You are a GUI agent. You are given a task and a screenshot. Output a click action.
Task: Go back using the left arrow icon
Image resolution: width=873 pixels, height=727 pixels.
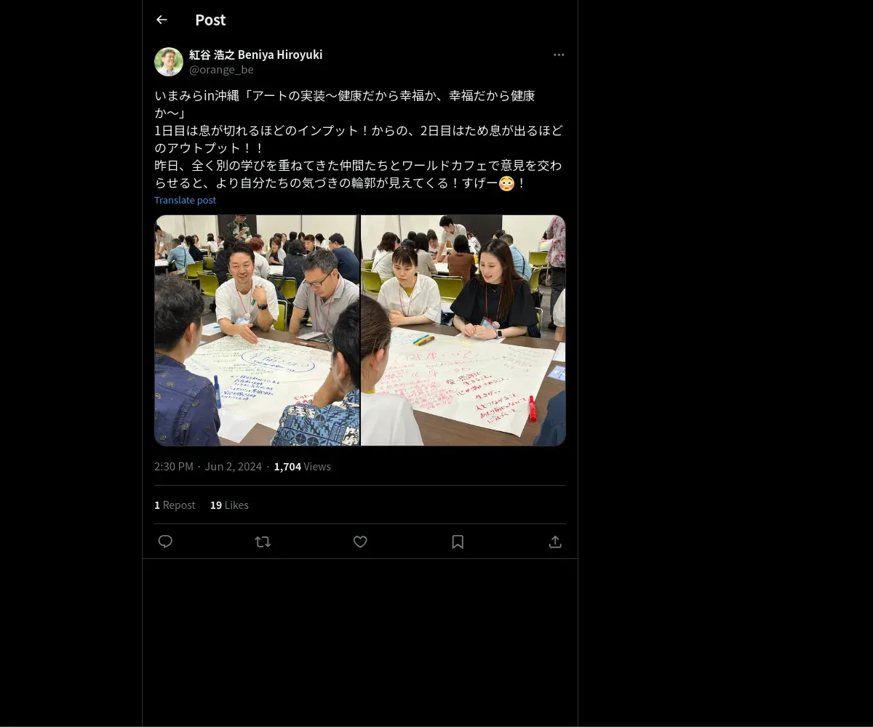point(162,20)
